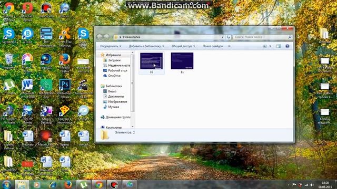Open Добавить в библиотеку dropdown
Image resolution: width=337 pixels, height=189 pixels.
[146, 46]
